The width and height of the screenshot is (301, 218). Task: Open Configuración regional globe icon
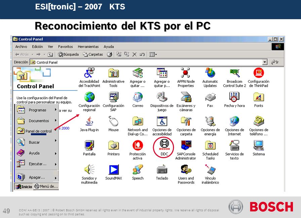point(89,97)
